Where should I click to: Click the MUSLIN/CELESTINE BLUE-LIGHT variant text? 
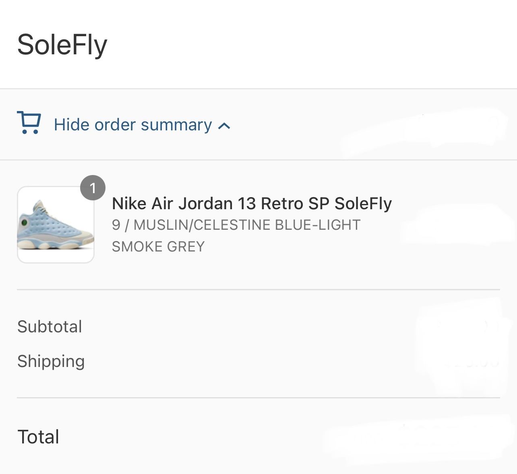[247, 225]
